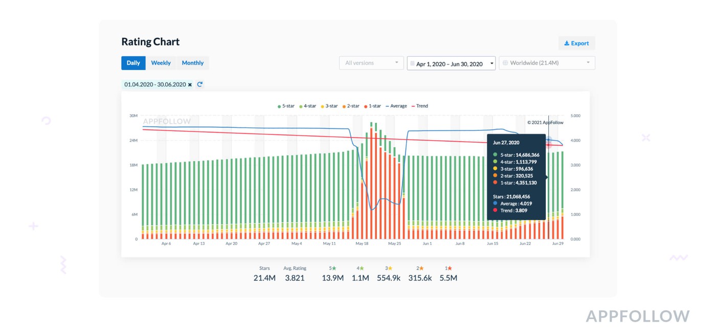Switch to the Weekly tab
This screenshot has height=335, width=716.
pos(161,63)
